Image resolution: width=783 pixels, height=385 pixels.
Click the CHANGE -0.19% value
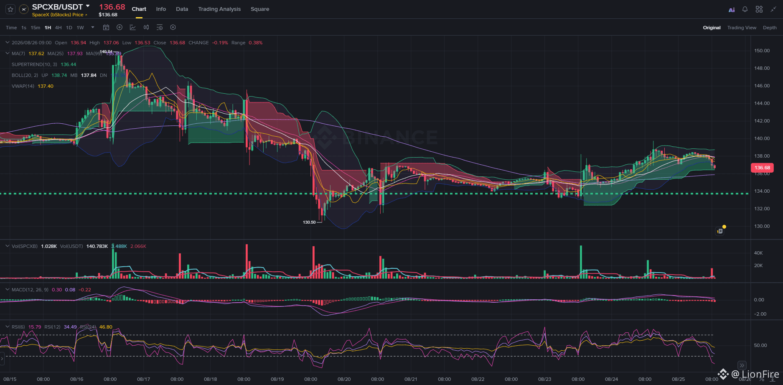[x=220, y=43]
